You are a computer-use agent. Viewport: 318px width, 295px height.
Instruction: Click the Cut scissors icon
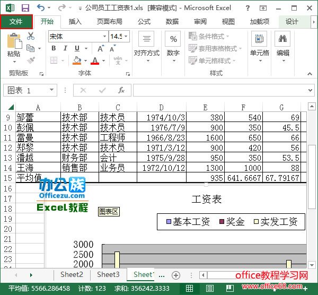click(31, 36)
